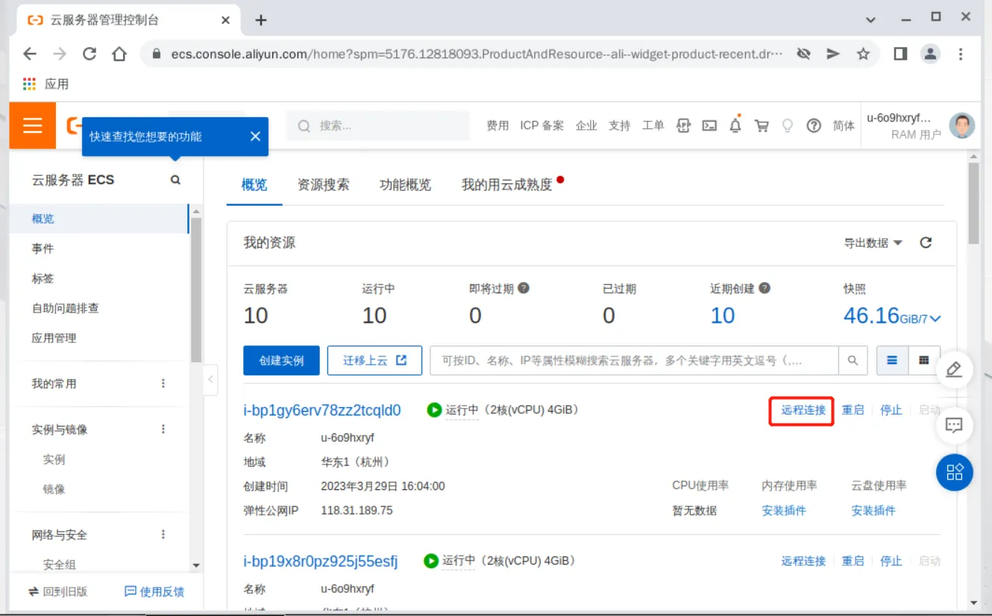Expand the 导出数据 dropdown
Screen dimensions: 992x616
873,243
